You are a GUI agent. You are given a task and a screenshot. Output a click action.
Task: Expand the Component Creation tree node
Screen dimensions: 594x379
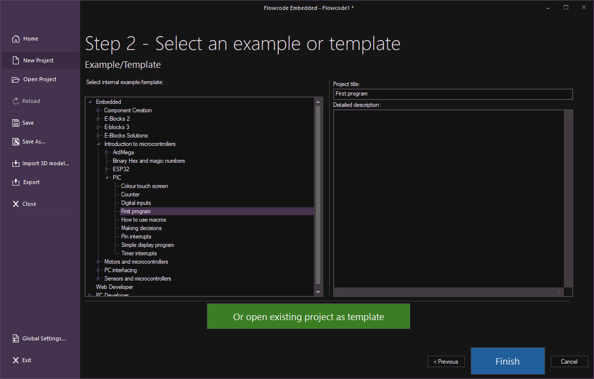[99, 110]
